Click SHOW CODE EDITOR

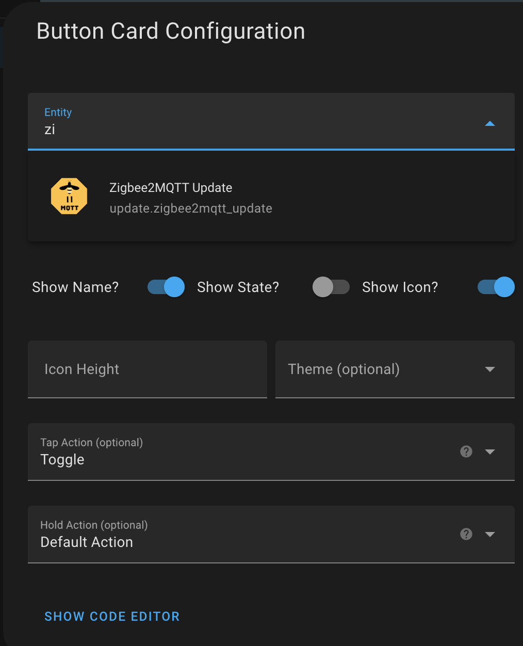tap(112, 616)
